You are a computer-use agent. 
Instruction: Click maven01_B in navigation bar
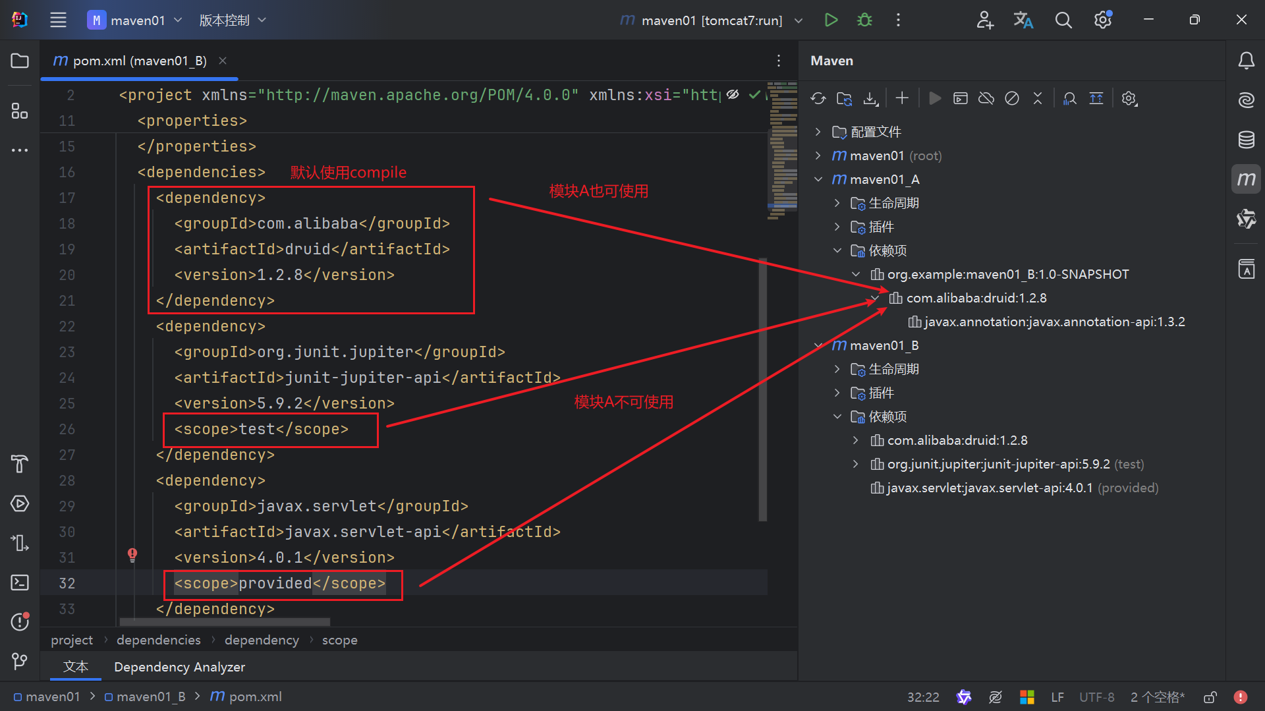click(x=144, y=697)
